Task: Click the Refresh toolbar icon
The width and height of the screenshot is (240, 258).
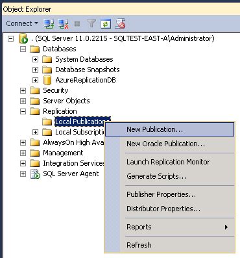Action: [106, 24]
